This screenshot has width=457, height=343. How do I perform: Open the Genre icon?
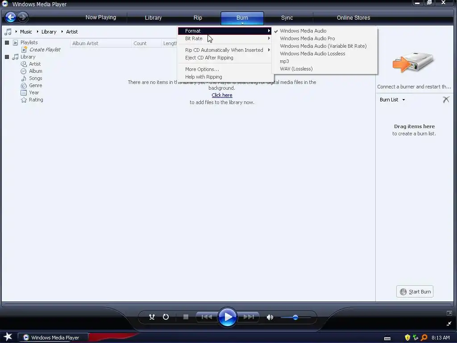24,85
